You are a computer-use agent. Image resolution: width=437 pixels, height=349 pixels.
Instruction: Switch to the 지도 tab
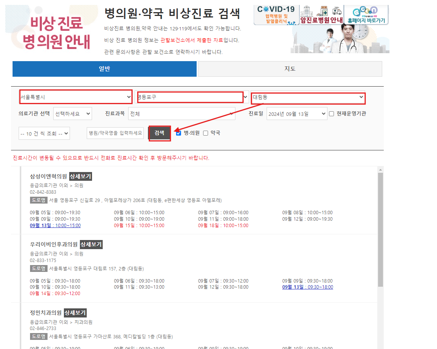coord(290,69)
